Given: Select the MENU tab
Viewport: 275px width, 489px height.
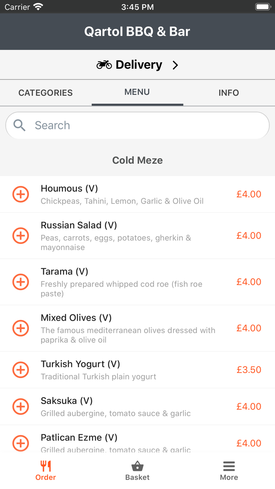Looking at the screenshot, I should pos(137,92).
